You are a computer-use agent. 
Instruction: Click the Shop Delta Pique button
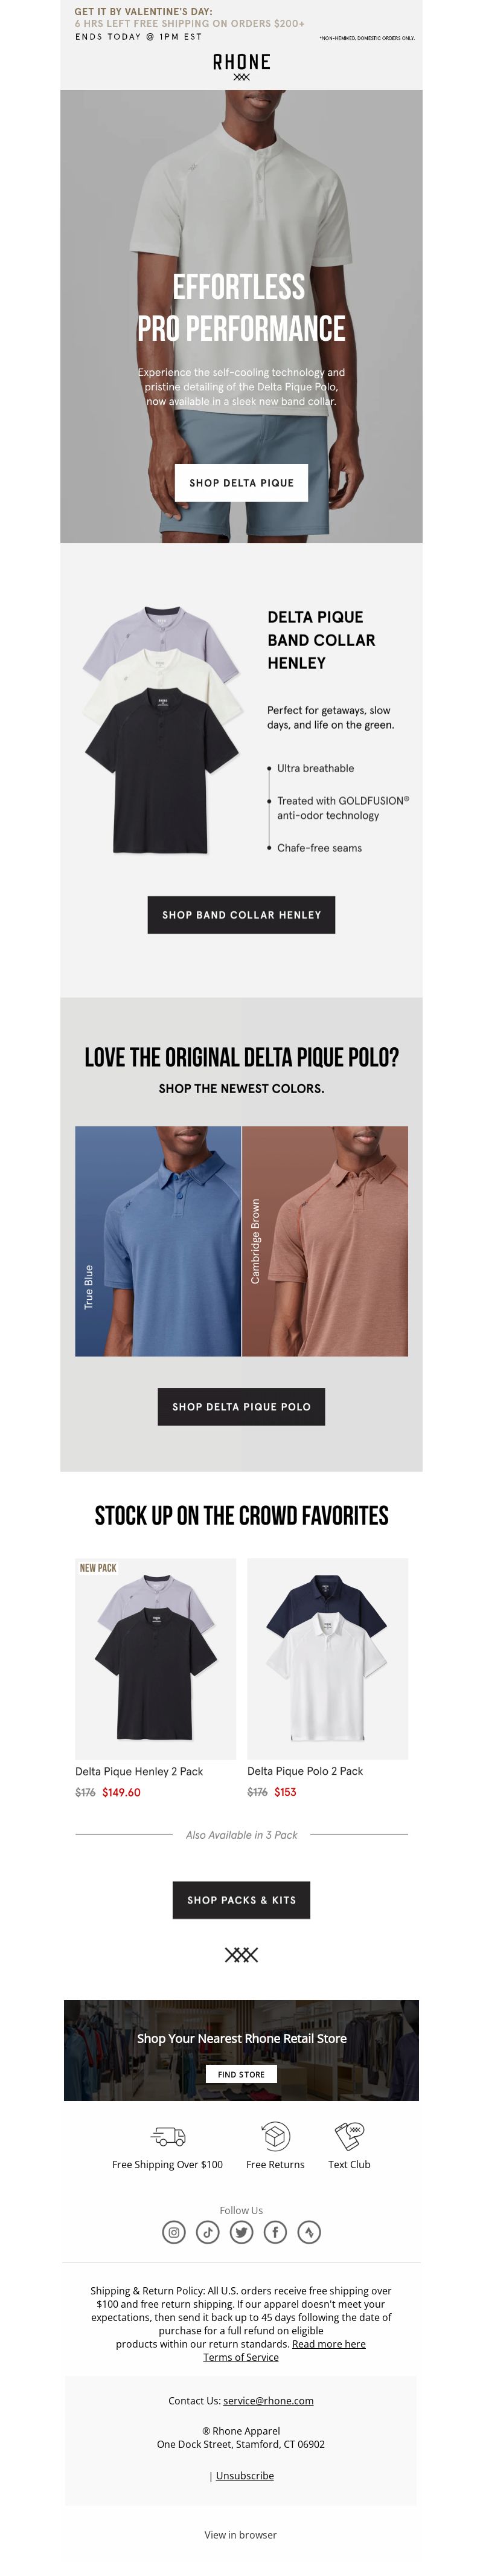[241, 483]
